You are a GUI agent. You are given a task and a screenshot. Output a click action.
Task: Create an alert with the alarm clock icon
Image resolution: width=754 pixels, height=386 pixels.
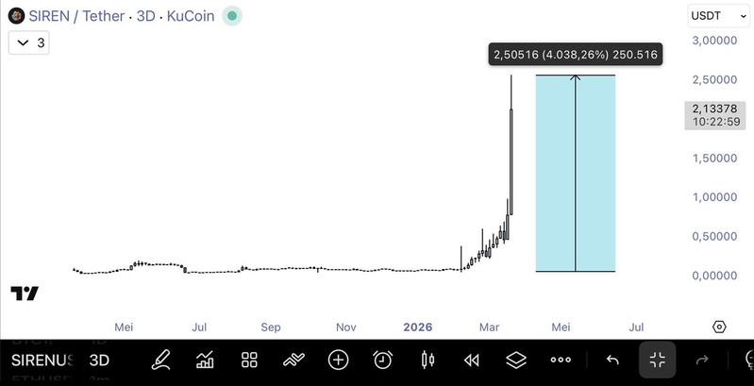coord(382,360)
